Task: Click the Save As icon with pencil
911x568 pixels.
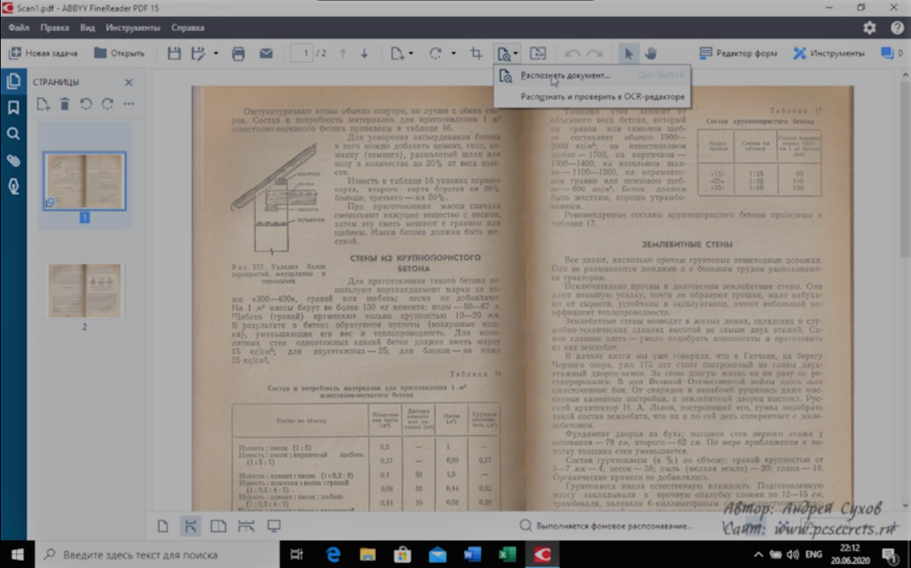Action: tap(198, 53)
